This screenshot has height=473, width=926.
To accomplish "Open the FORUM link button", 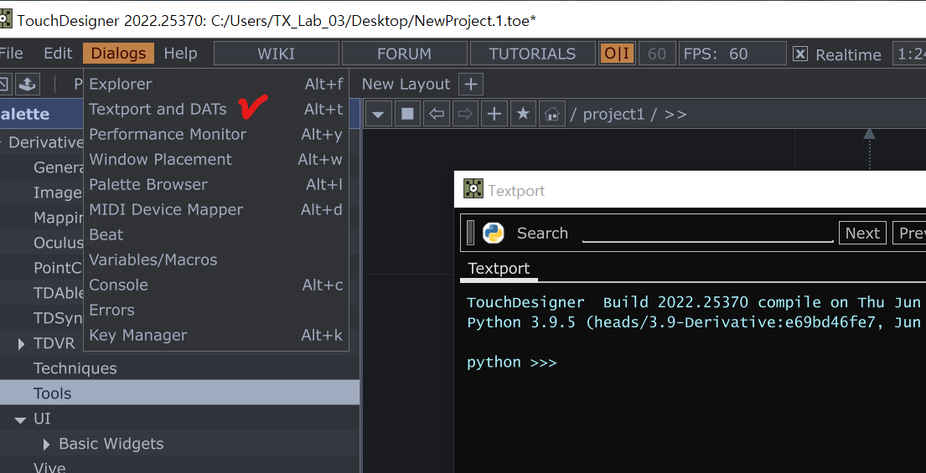I will point(405,54).
